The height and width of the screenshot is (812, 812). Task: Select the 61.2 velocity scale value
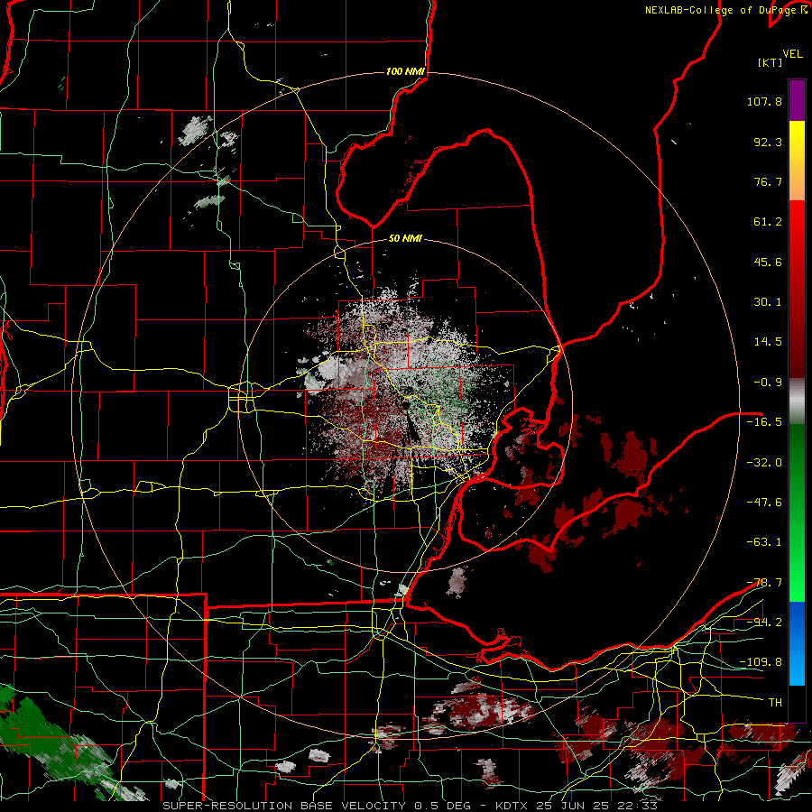[x=768, y=222]
